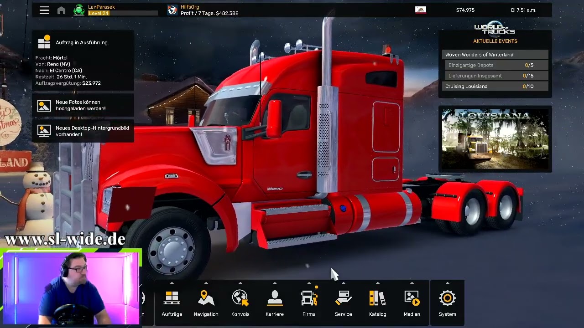Screen dimensions: 584x328
Task: Expand the Service submenu arrow
Action: [x=343, y=283]
